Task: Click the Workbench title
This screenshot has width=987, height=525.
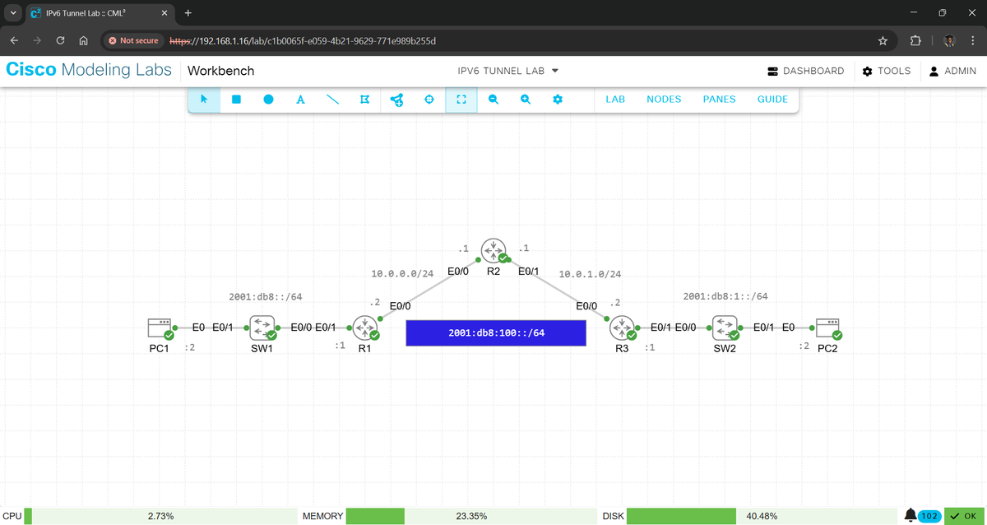Action: coord(220,71)
